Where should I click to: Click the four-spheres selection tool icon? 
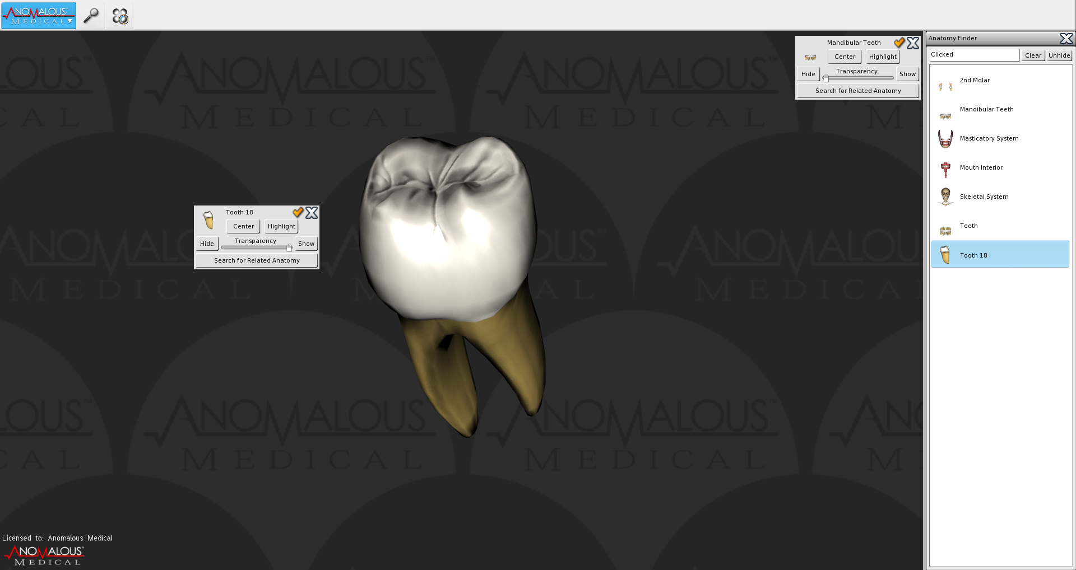coord(120,16)
